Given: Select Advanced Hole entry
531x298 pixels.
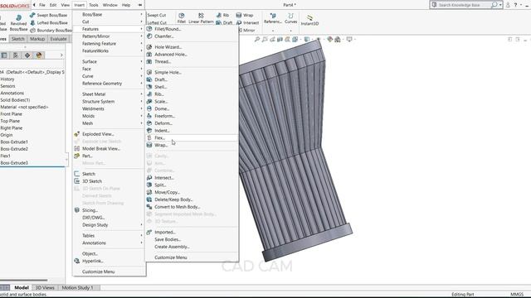Looking at the screenshot, I should pos(171,55).
